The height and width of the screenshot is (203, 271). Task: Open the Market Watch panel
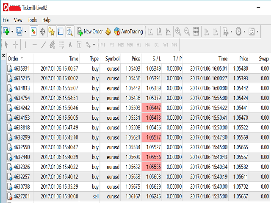pyautogui.click(x=34, y=31)
